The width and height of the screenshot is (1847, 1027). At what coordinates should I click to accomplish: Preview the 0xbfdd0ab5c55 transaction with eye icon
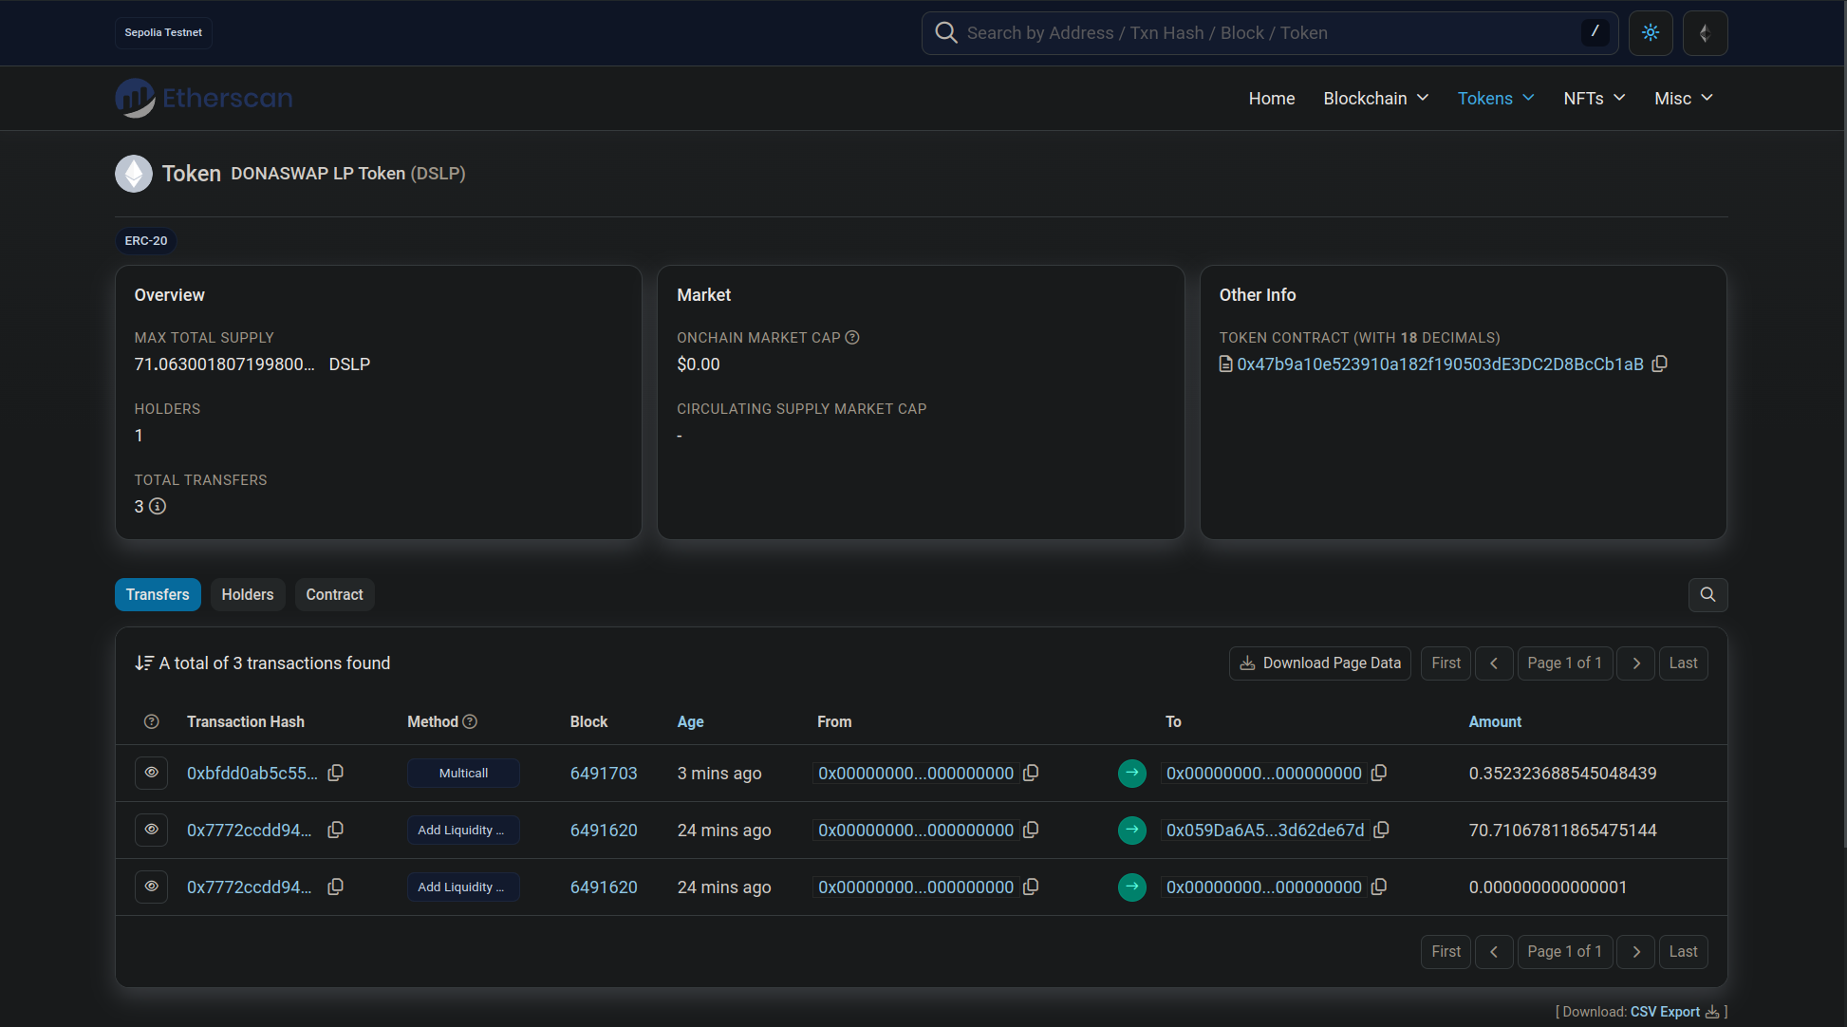pyautogui.click(x=151, y=774)
